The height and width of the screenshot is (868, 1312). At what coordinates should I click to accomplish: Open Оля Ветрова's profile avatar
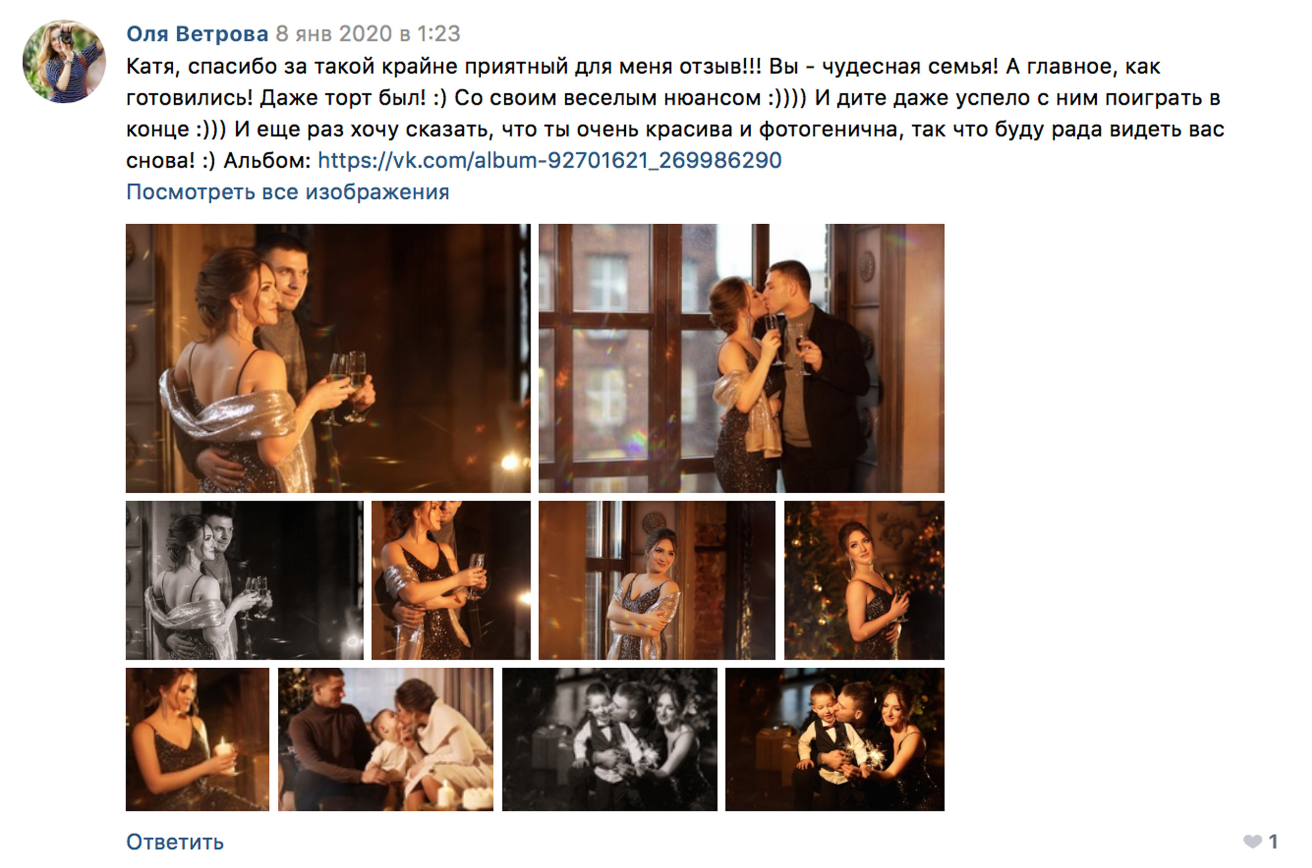point(64,61)
